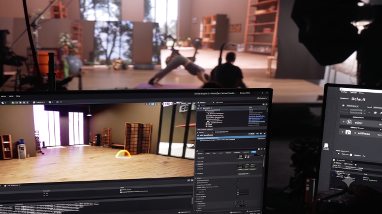The image size is (382, 214).
Task: Click the Unreal Engine node icon beside 'editor'
Action: [x=349, y=122]
